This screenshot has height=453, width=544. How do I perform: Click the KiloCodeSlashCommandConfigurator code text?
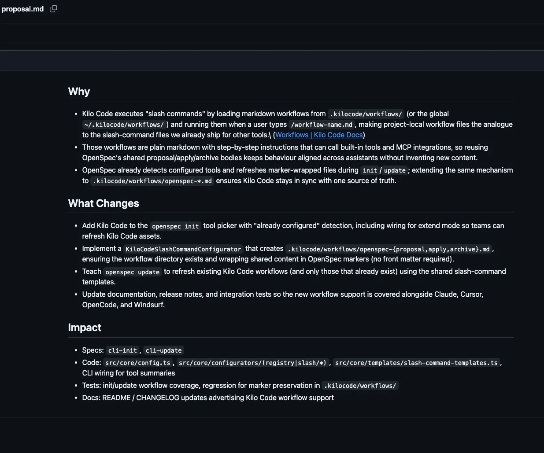[183, 249]
